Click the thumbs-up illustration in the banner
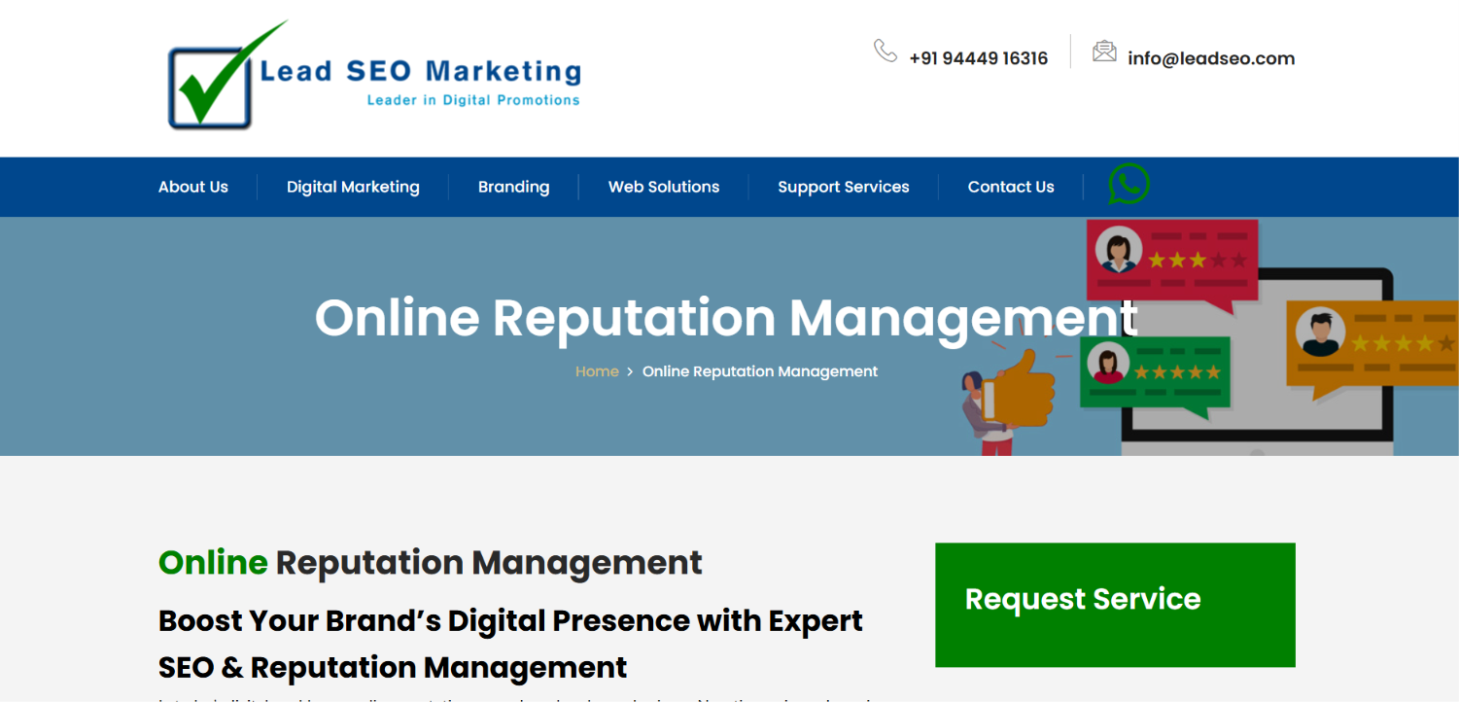 point(1018,390)
